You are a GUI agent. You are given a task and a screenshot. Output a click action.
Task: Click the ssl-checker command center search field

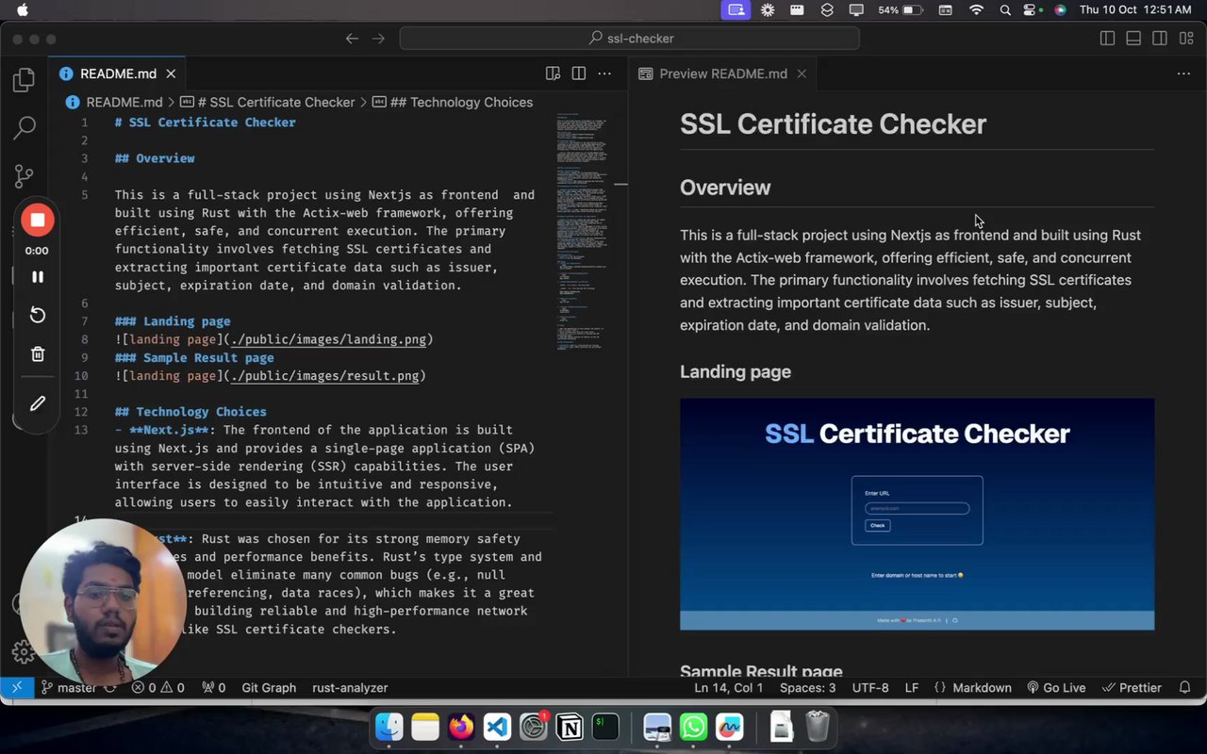(629, 39)
